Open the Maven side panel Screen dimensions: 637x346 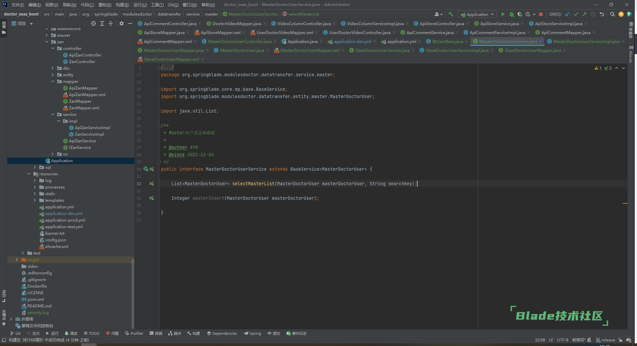(631, 55)
